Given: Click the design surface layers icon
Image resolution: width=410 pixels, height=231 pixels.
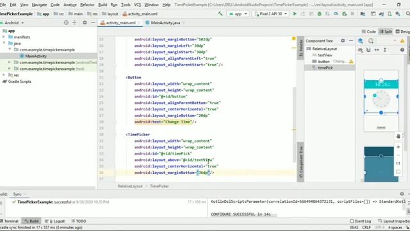Looking at the screenshot, I should [x=360, y=40].
